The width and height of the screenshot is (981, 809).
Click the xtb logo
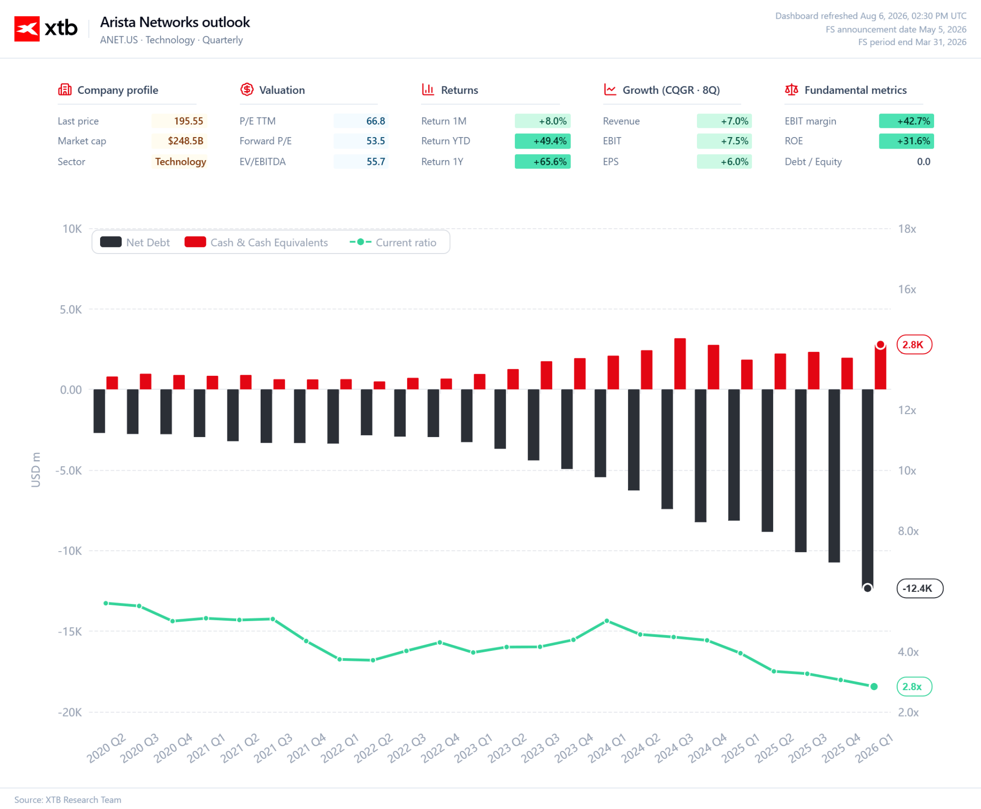coord(46,29)
